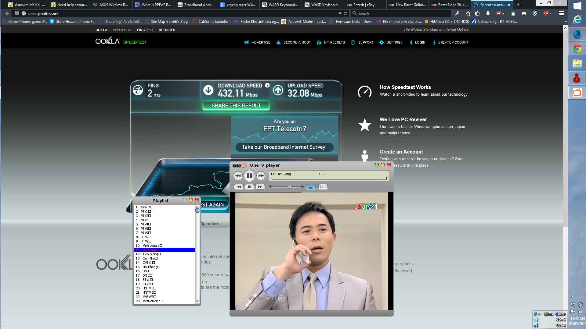Click the loud speaker icon in OneTV
Screen dimensions: 586x329
[302, 187]
